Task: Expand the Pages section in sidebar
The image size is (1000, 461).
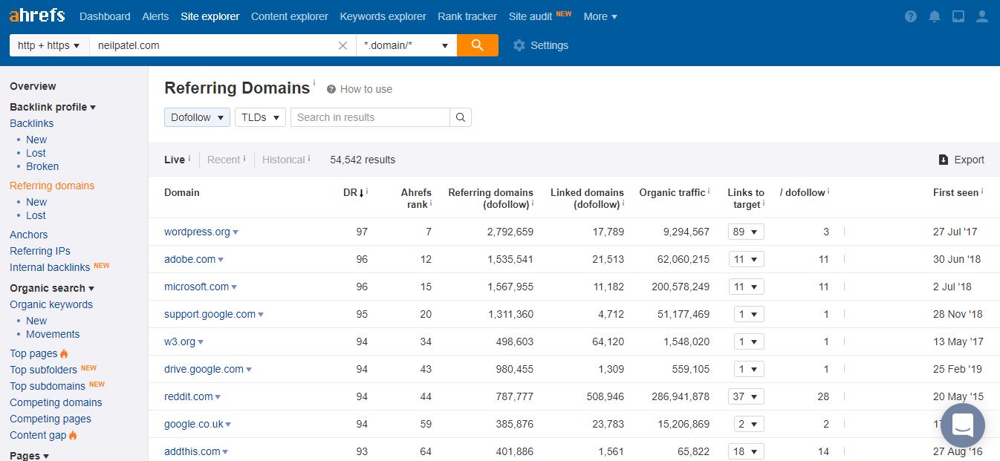Action: (x=29, y=455)
